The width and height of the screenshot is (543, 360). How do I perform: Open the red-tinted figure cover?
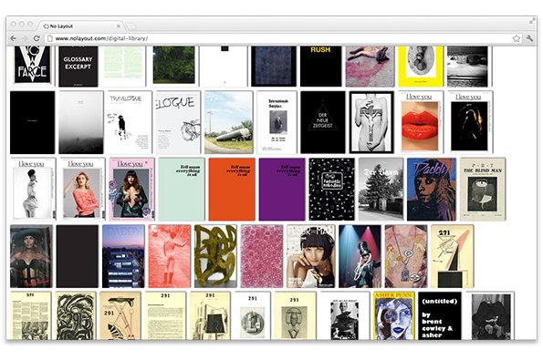point(170,256)
